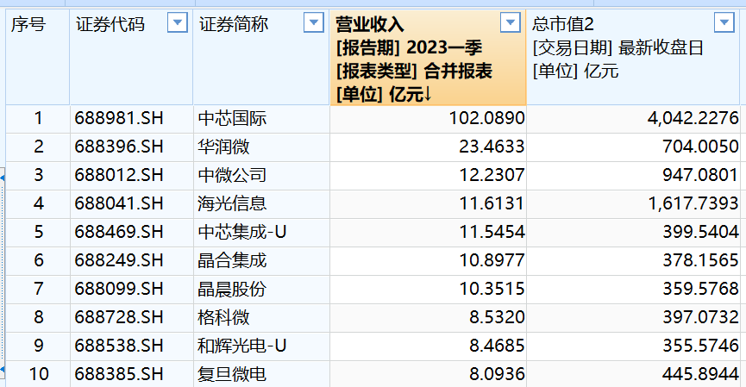The width and height of the screenshot is (746, 387).
Task: Select market cap value 704.0050
Action: click(x=701, y=147)
